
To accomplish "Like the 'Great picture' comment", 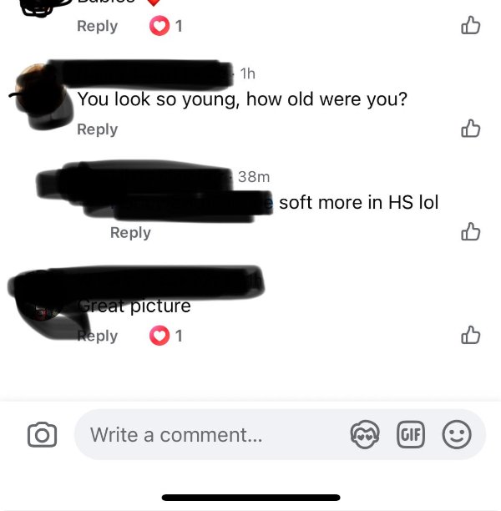I will tap(471, 335).
